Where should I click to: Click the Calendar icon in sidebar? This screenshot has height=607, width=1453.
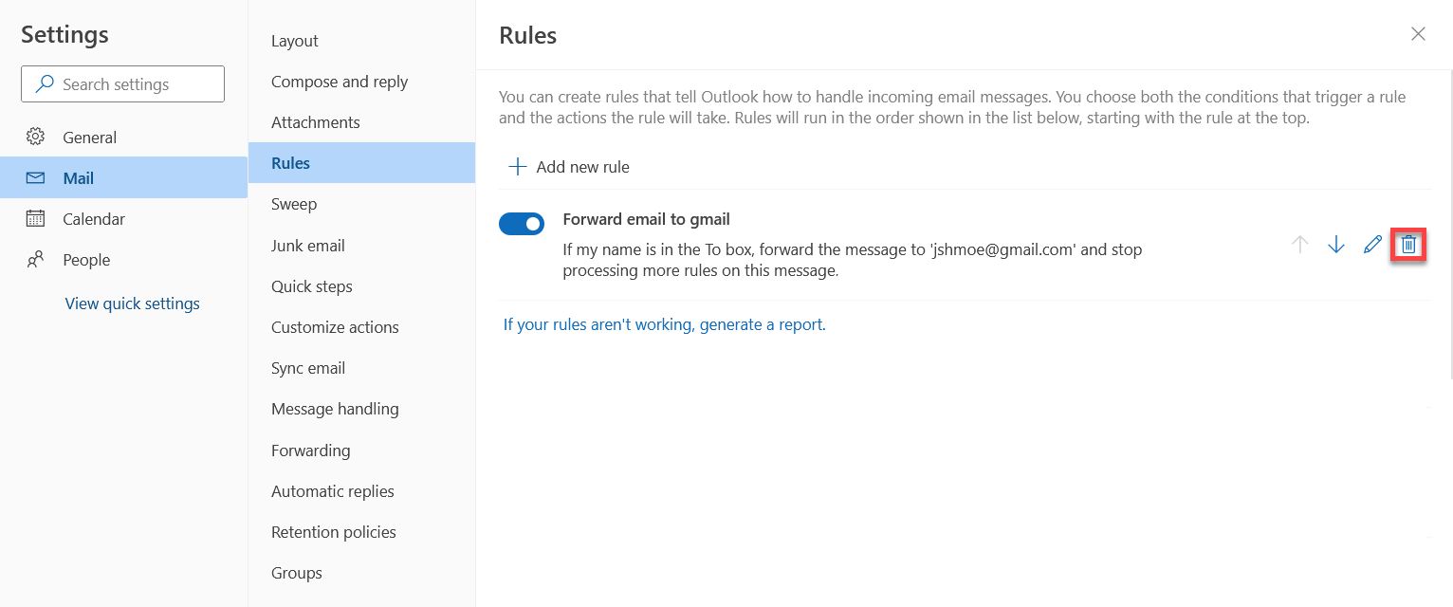click(x=36, y=219)
